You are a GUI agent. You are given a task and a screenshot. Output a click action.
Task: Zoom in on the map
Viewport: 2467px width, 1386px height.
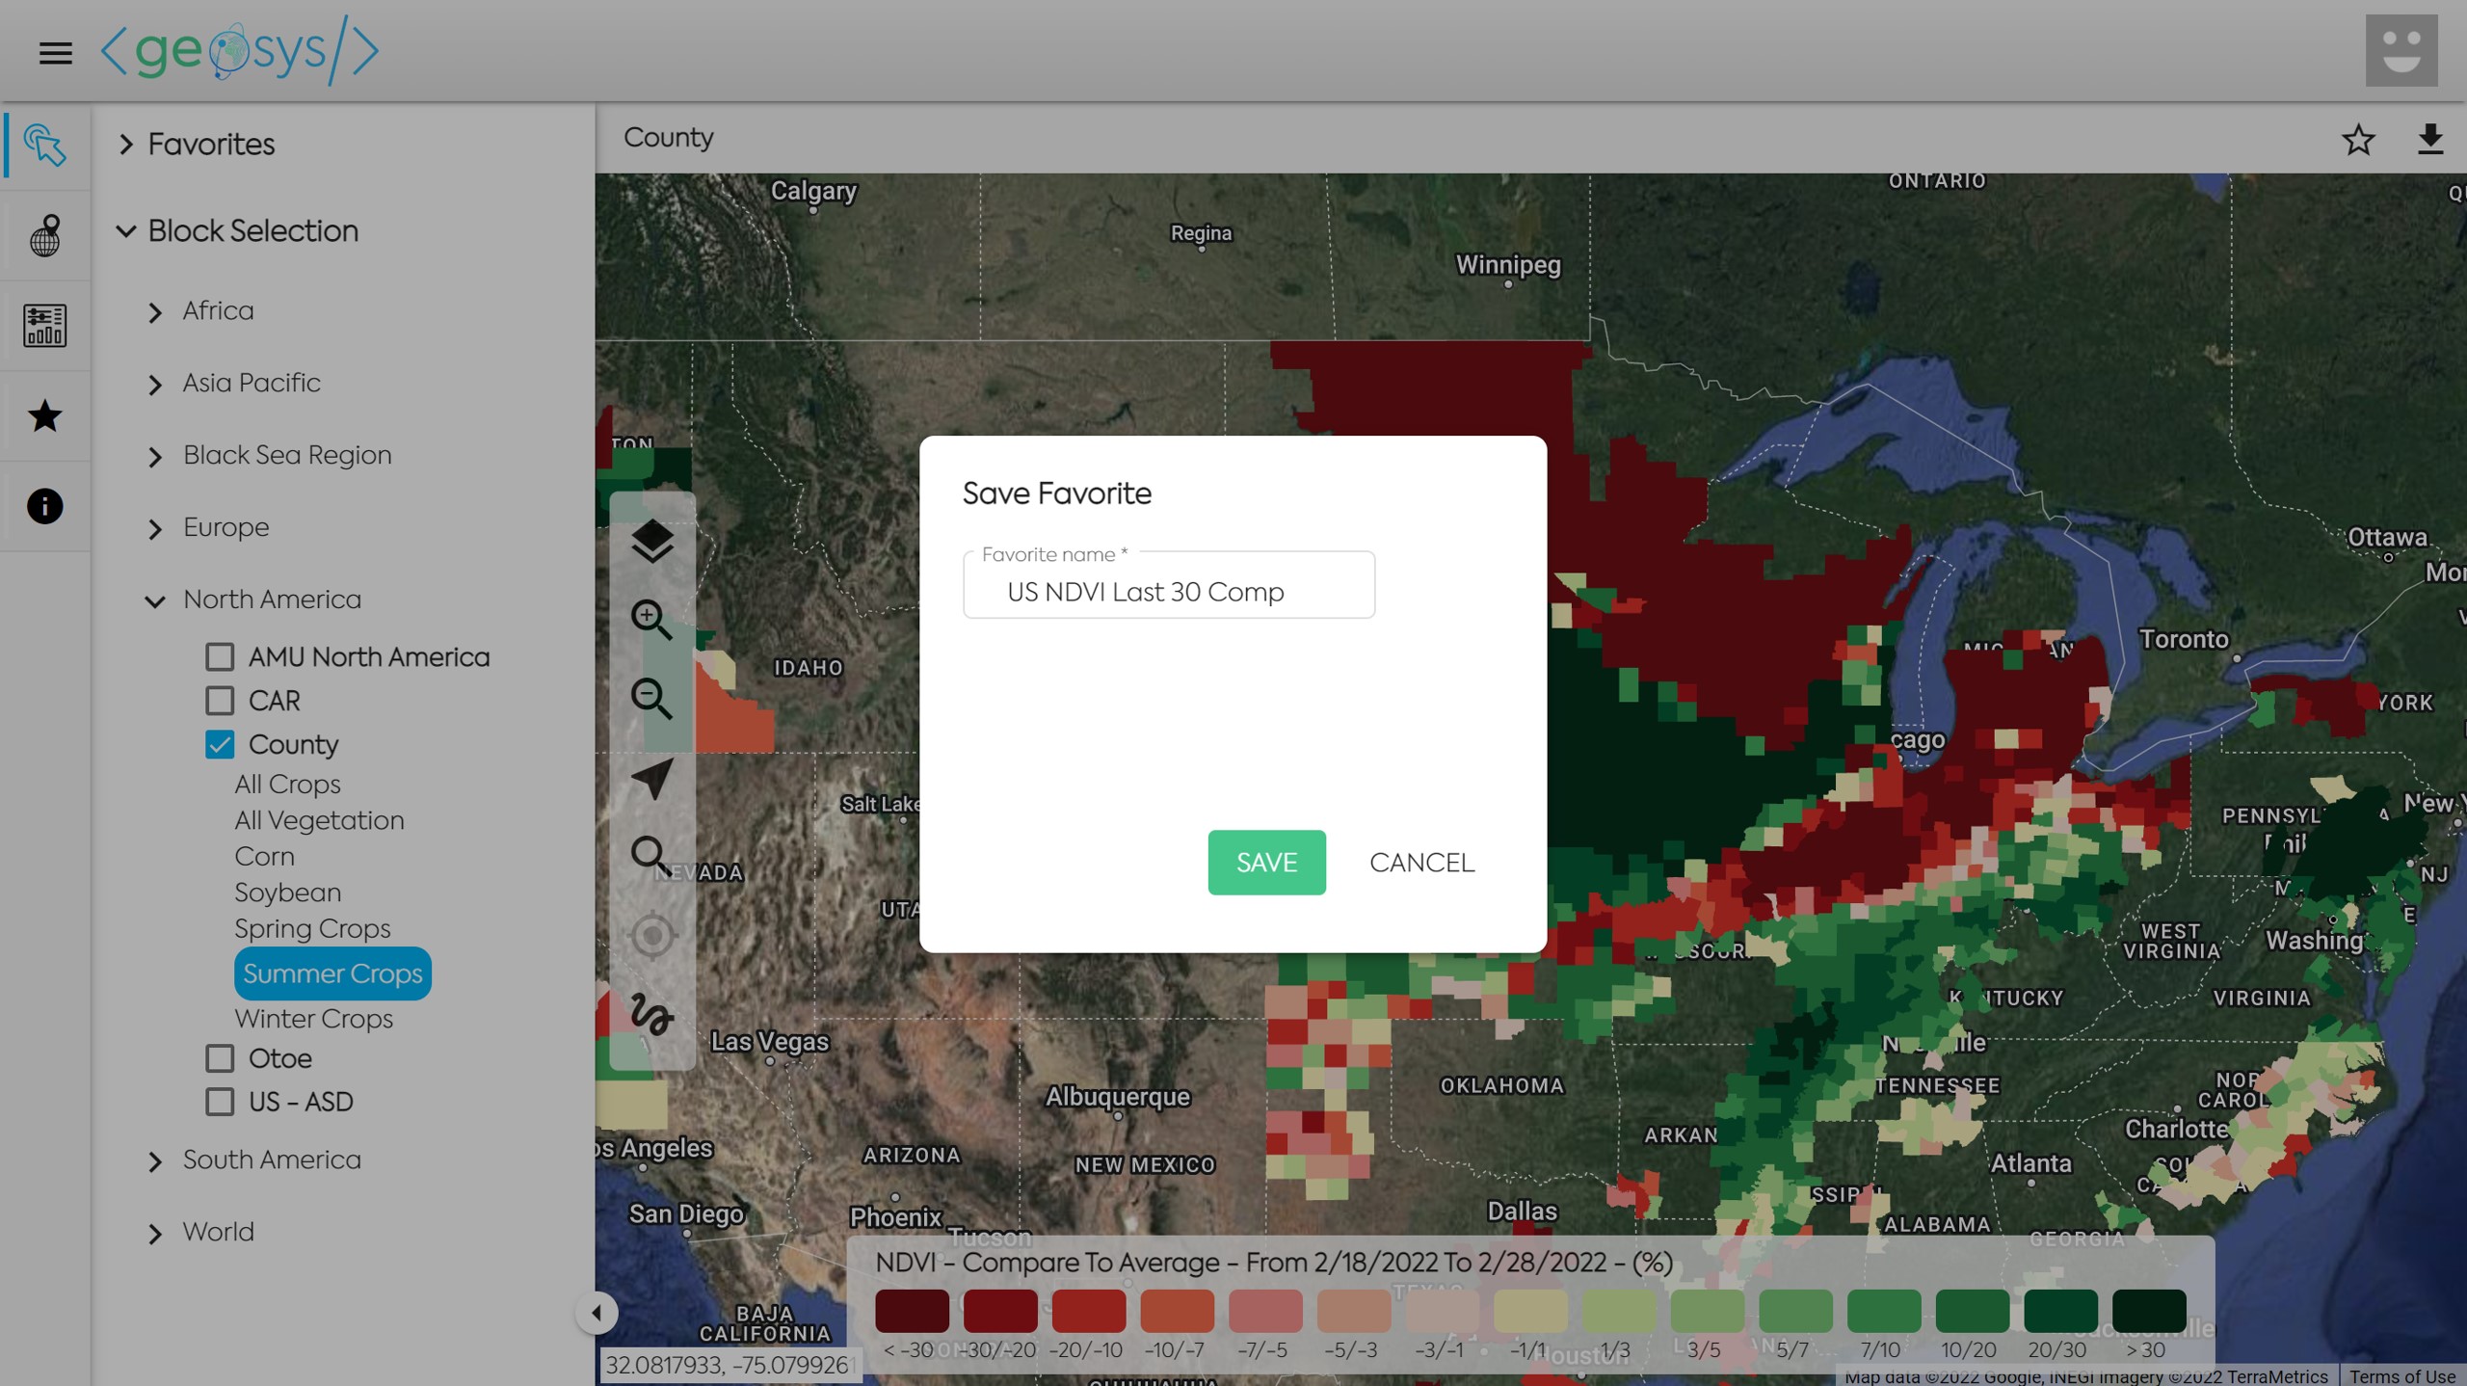[651, 620]
